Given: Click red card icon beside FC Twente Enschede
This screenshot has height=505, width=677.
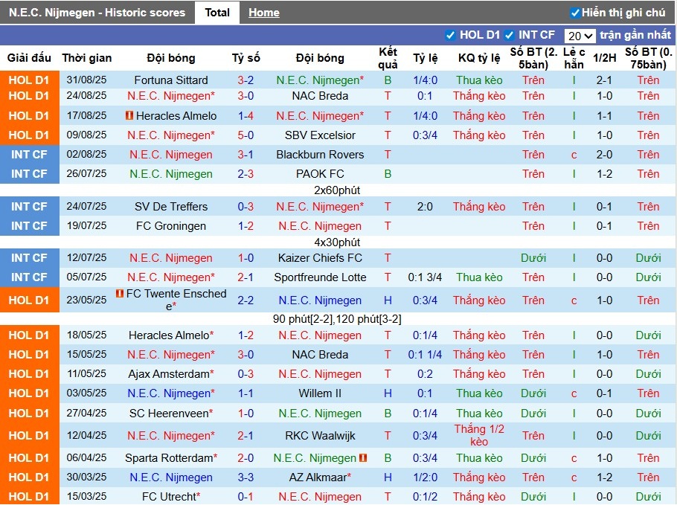Looking at the screenshot, I should (x=120, y=294).
